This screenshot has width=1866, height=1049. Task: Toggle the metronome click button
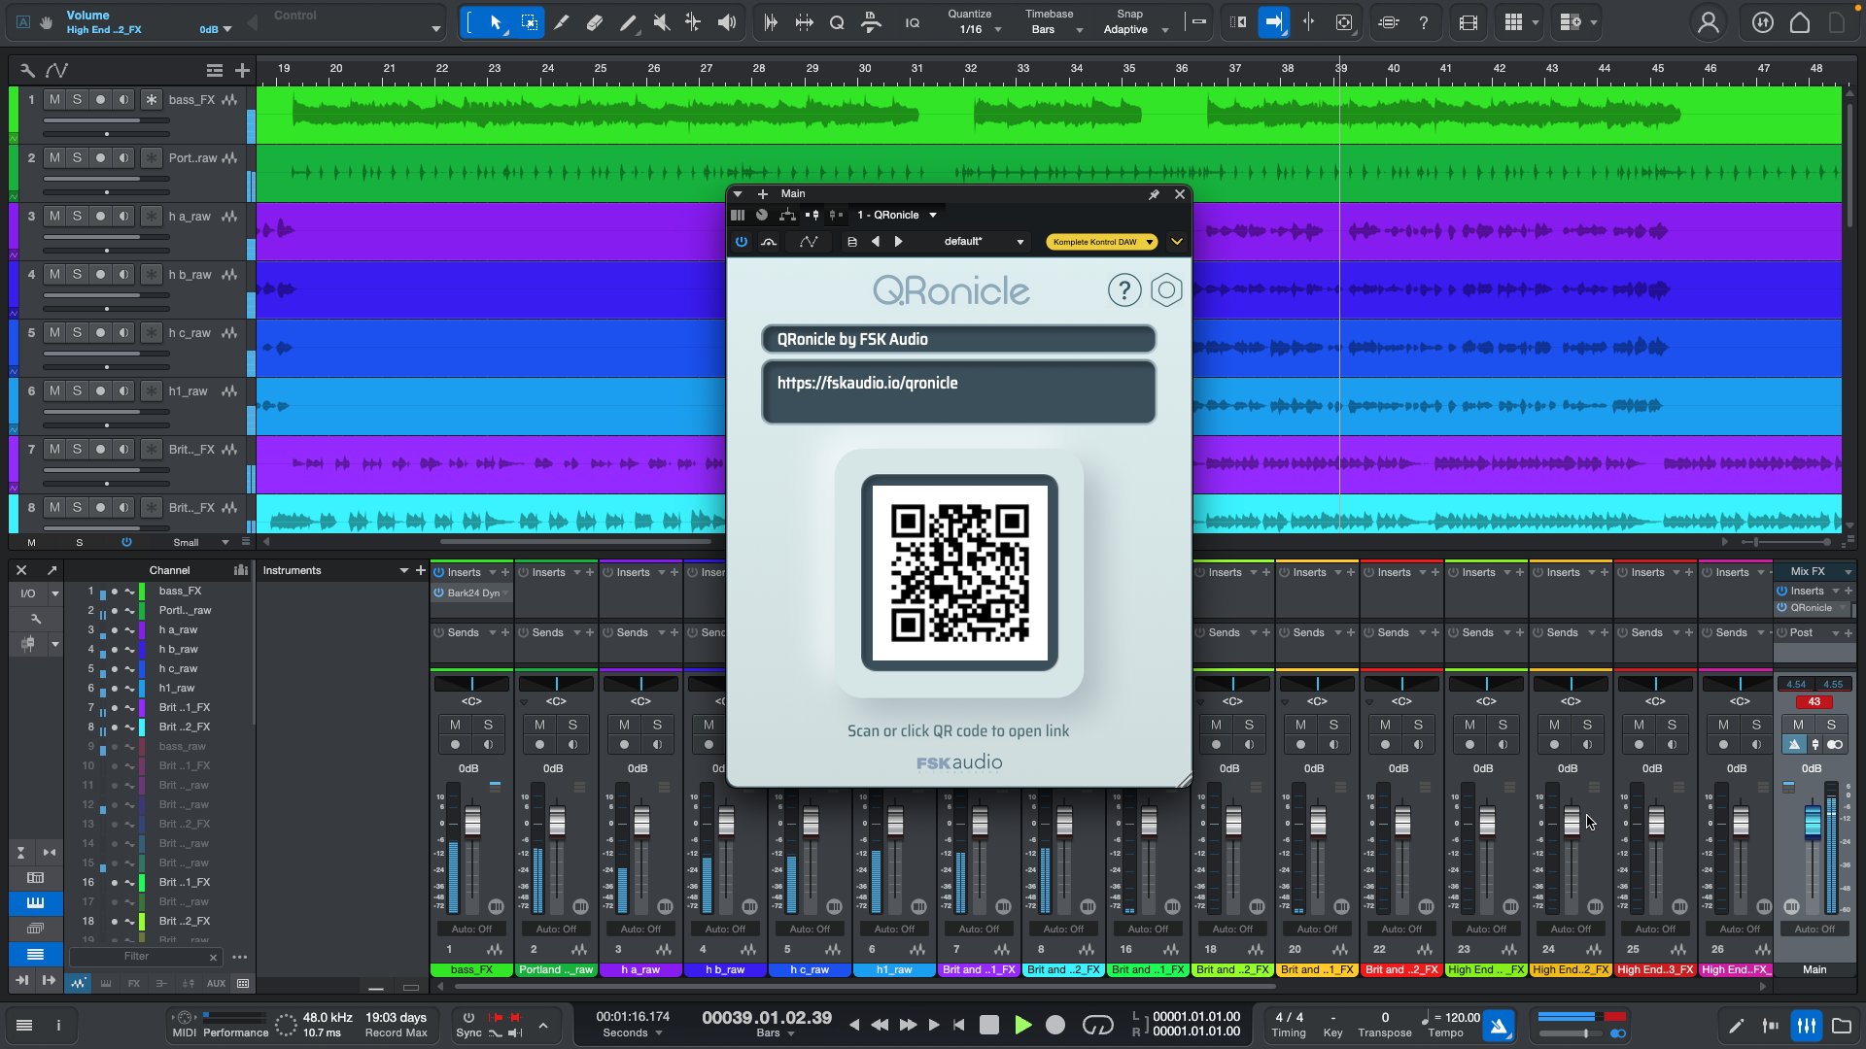point(1498,1025)
